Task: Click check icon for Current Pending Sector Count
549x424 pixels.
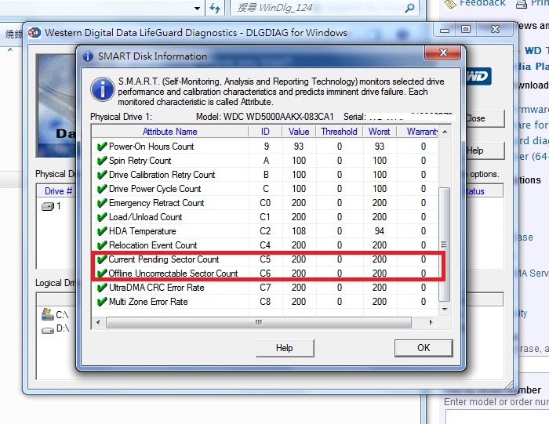Action: (101, 259)
